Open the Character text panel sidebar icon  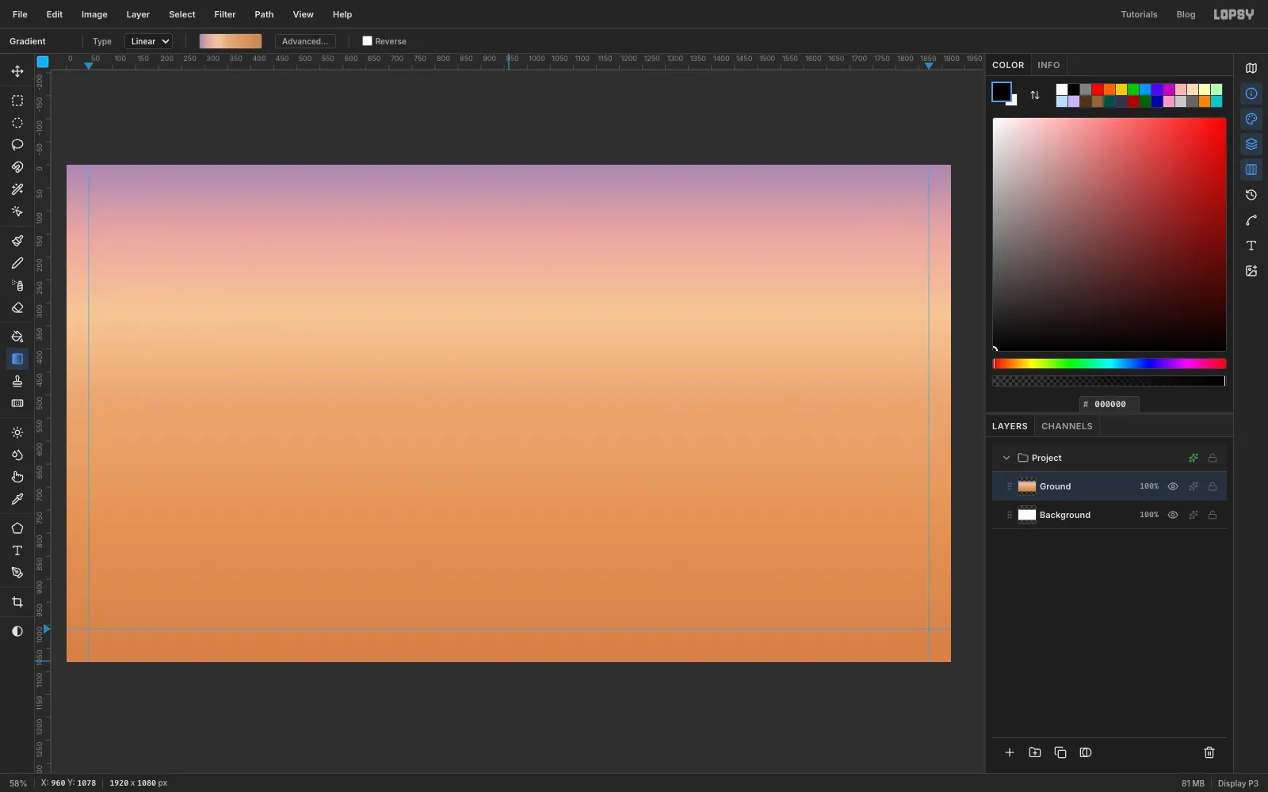point(1251,246)
